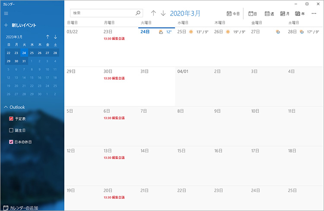Image resolution: width=324 pixels, height=211 pixels.
Task: Minimize the calendar window
Action: 296,4
